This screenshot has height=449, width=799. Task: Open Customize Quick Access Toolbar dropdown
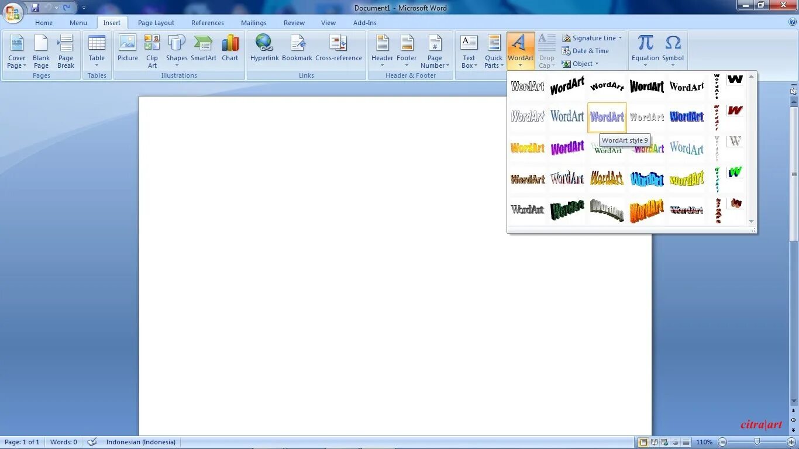(84, 8)
